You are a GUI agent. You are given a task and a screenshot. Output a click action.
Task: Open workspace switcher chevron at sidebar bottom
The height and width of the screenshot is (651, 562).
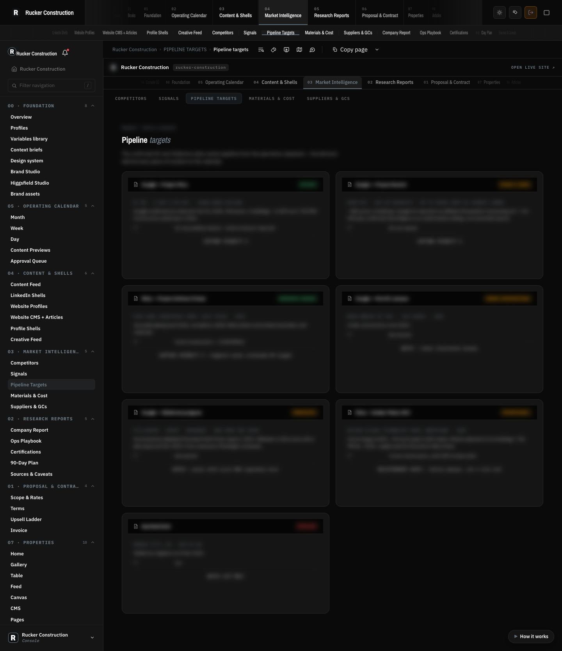click(x=92, y=637)
